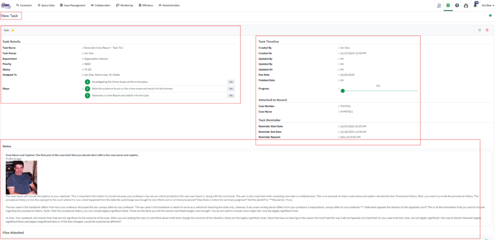Expand the Administration menu

[169, 5]
